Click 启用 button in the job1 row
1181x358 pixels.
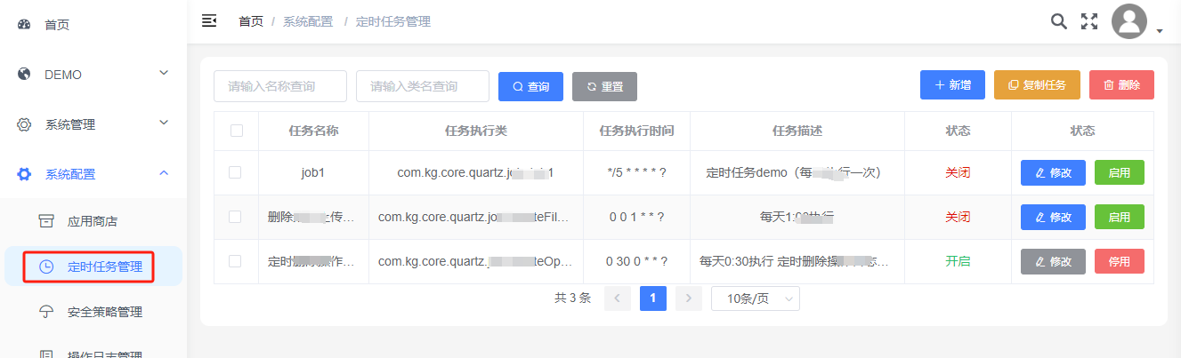click(1120, 172)
